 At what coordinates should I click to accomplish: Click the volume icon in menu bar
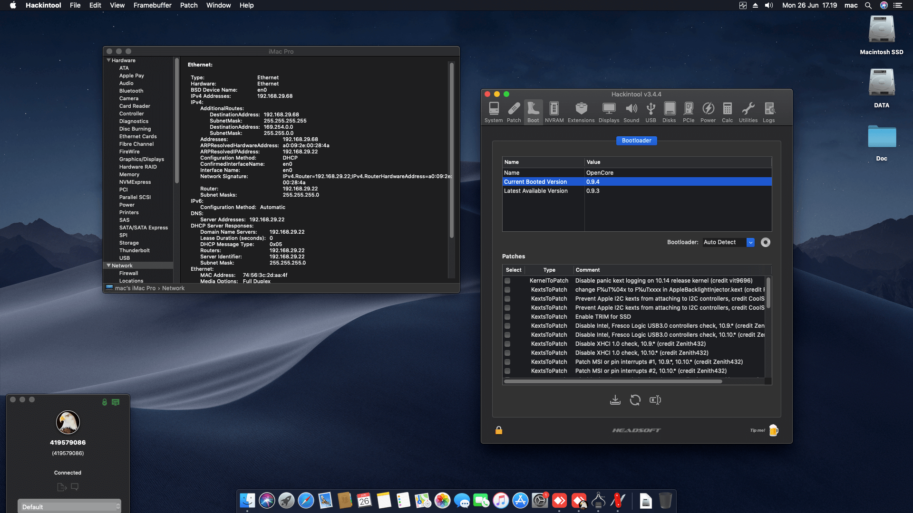(769, 5)
